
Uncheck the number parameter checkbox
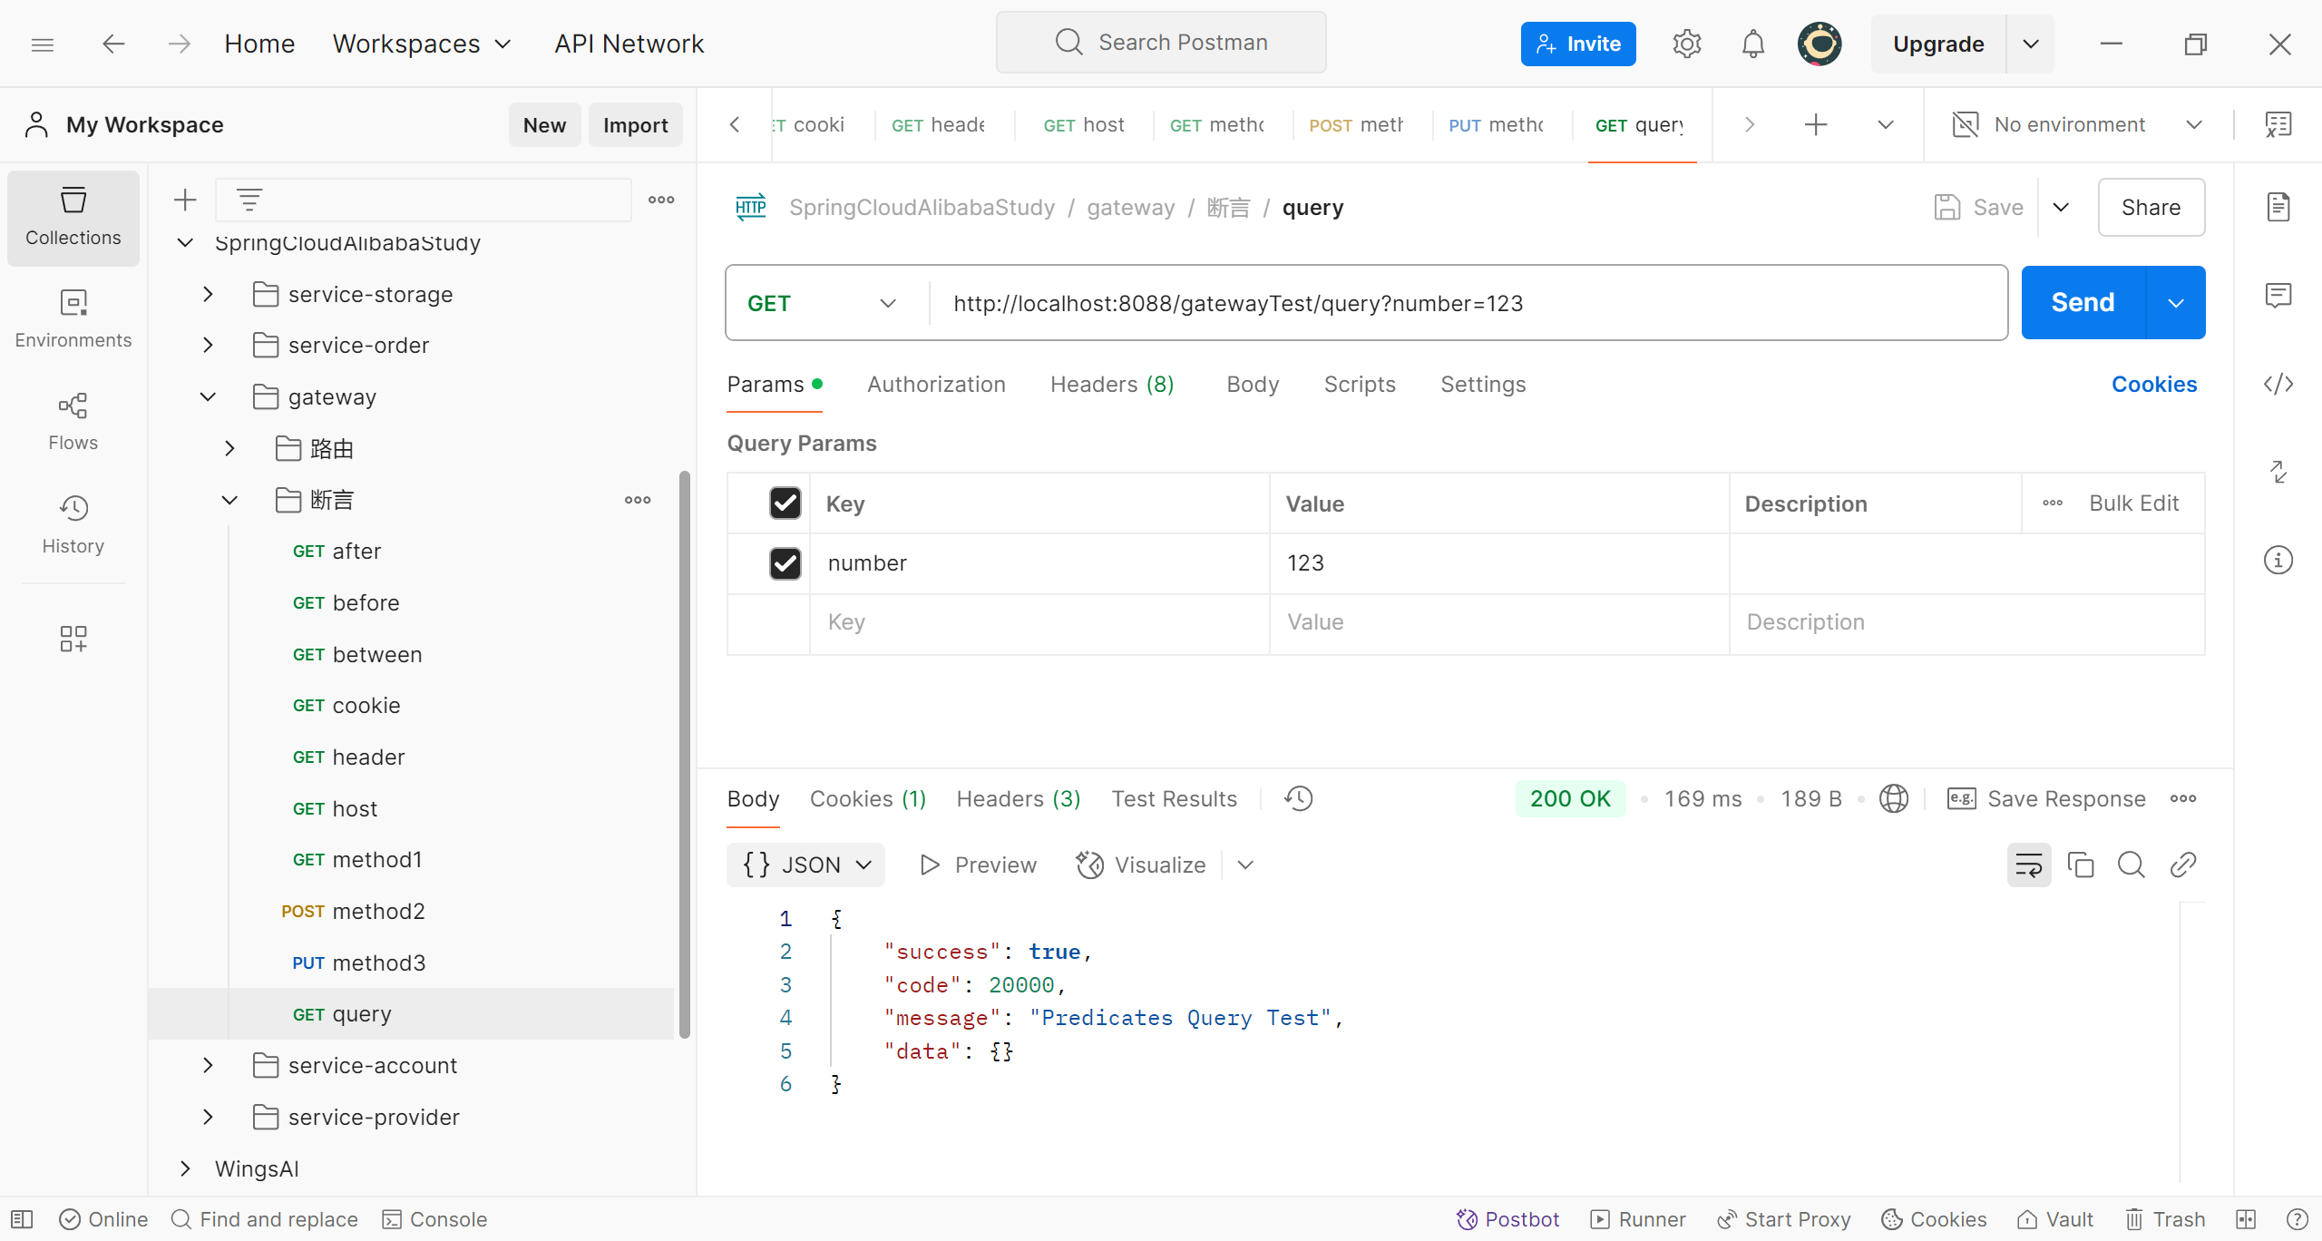[785, 563]
